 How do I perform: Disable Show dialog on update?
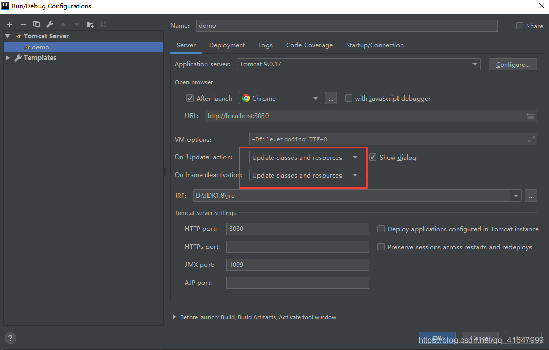point(372,157)
